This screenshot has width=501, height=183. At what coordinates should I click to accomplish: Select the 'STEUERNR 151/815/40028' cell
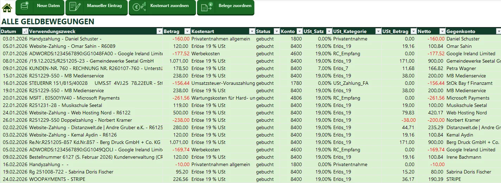pyautogui.click(x=96, y=83)
